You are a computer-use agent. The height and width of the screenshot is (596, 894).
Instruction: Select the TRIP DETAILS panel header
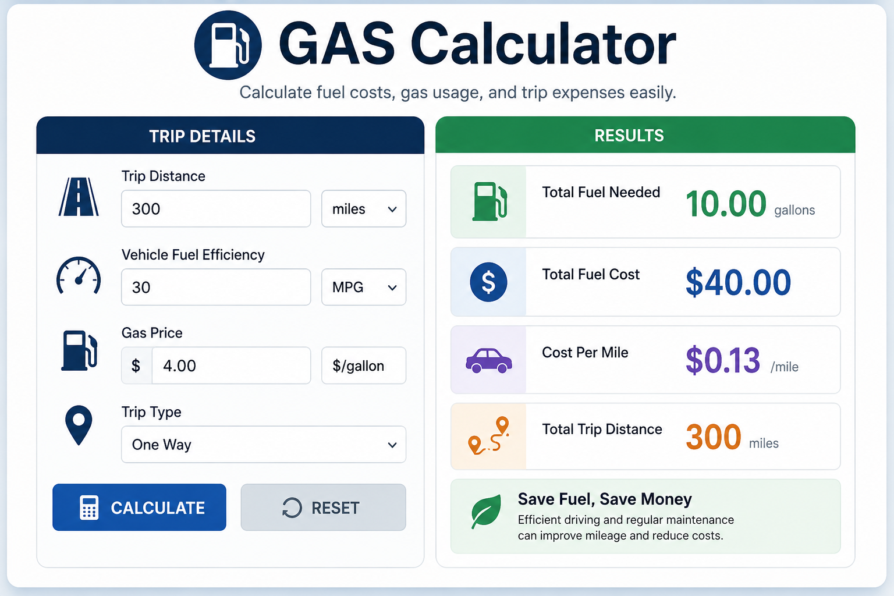point(230,136)
